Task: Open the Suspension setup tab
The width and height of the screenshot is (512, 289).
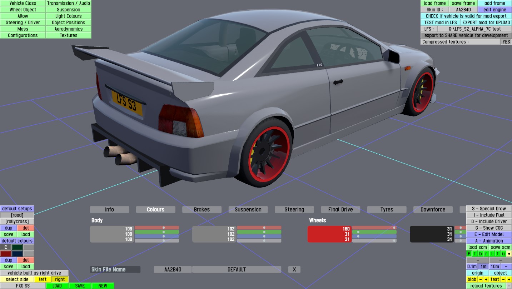Action: pos(248,210)
